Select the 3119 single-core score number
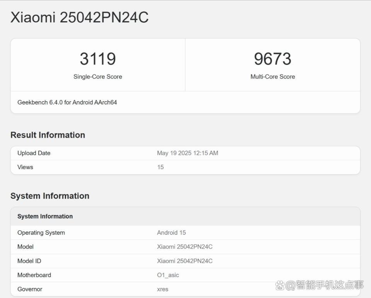Screen dimensions: 371x298 click(98, 59)
